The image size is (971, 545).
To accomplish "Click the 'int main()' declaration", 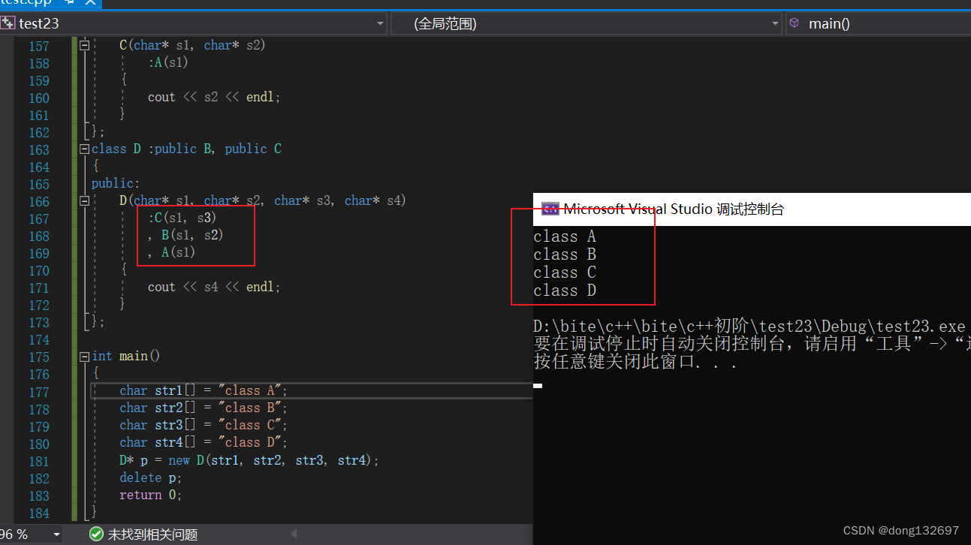I will coord(126,356).
